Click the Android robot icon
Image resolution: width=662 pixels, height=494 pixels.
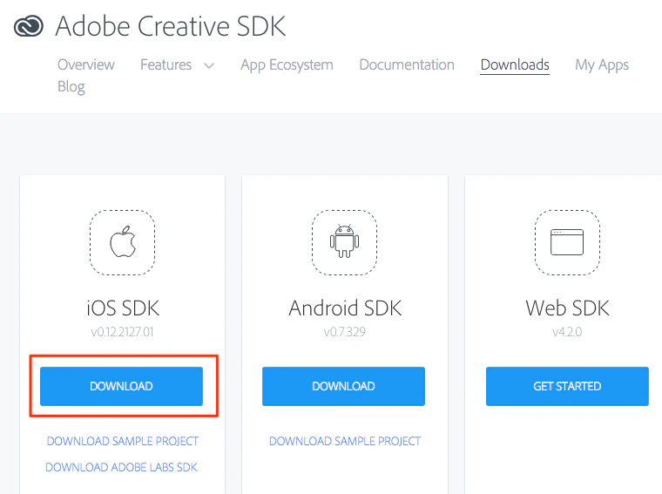click(345, 241)
